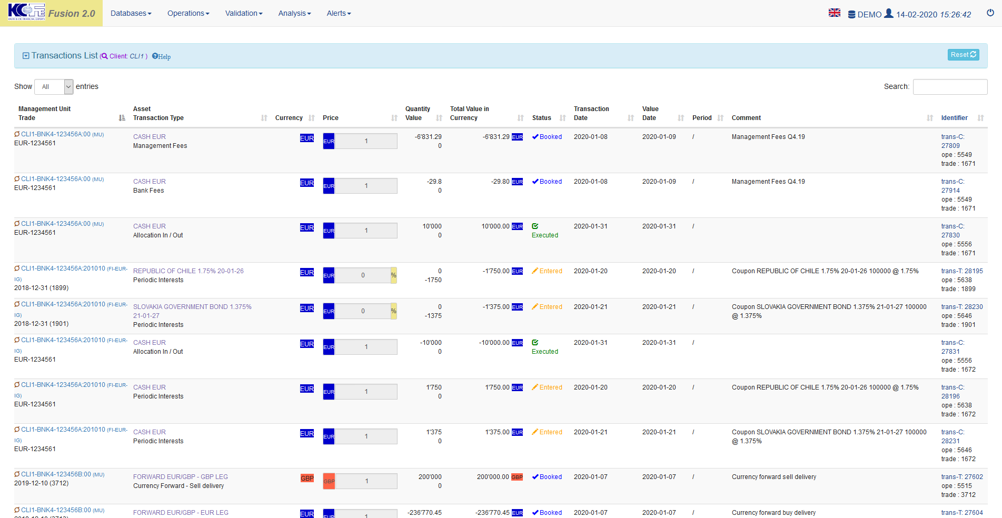Viewport: 1002px width, 518px height.
Task: Click the Search input field
Action: tap(949, 87)
